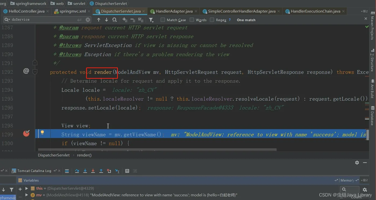
Task: Open debug panel settings gear
Action: 357,162
